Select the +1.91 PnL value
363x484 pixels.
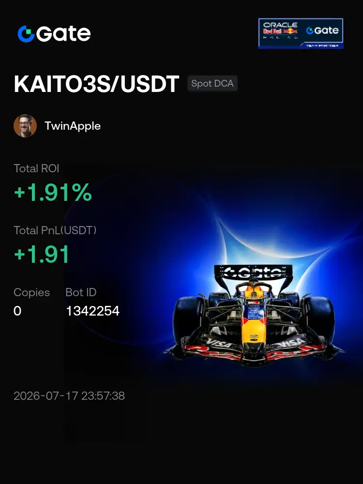pos(42,255)
